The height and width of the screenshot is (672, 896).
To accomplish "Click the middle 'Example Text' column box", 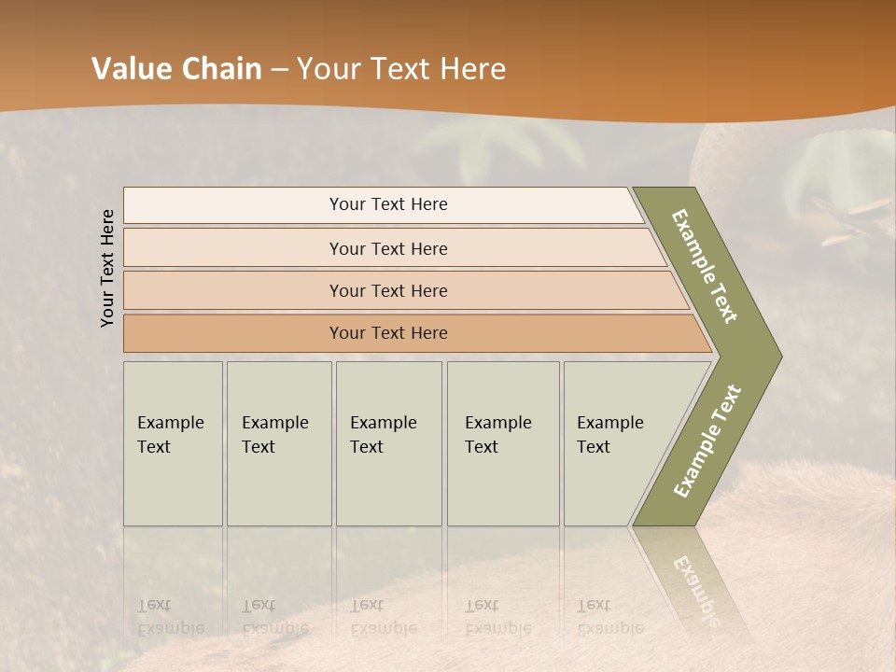I will tap(388, 443).
